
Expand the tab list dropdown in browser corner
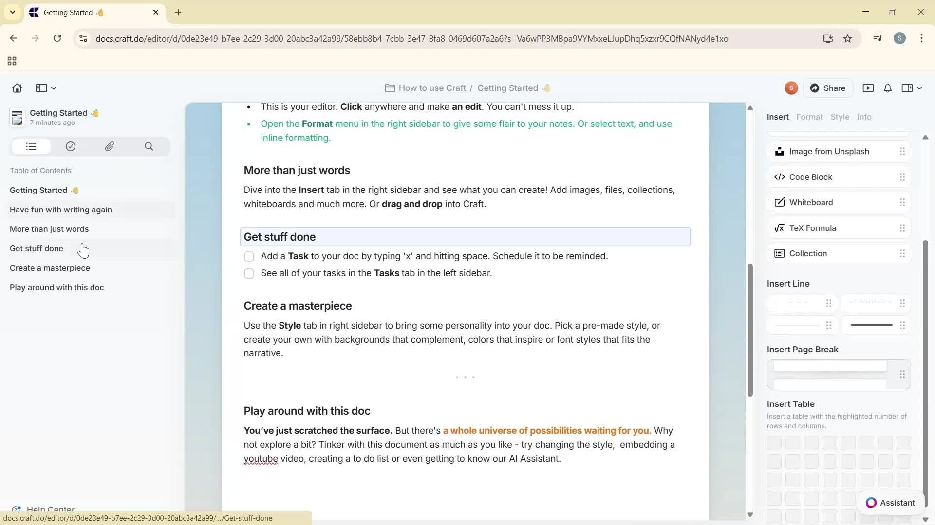[12, 12]
